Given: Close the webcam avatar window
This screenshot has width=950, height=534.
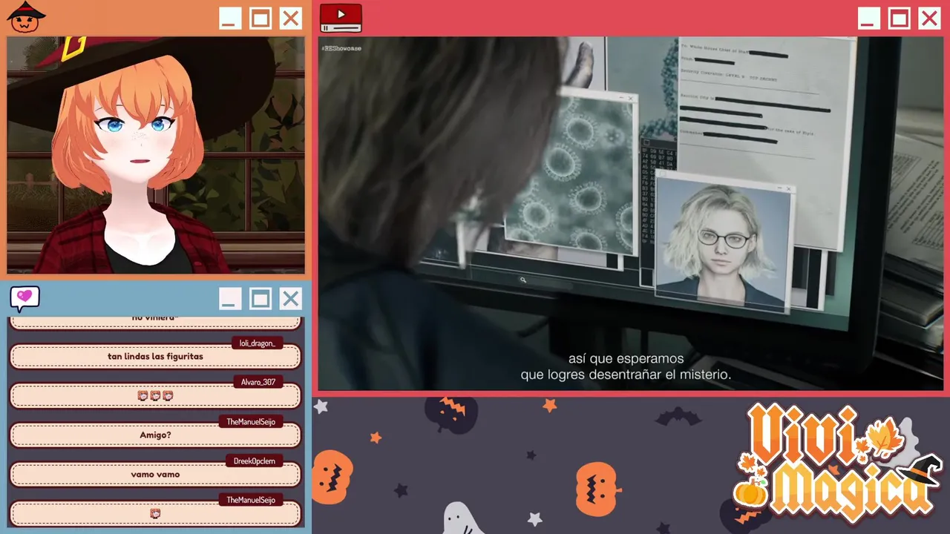Looking at the screenshot, I should pyautogui.click(x=291, y=19).
